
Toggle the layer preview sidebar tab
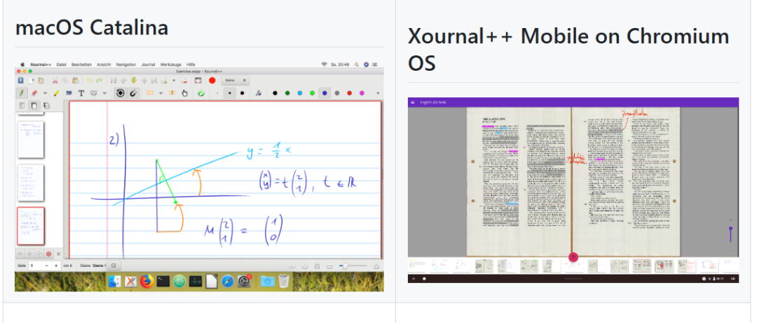46,105
